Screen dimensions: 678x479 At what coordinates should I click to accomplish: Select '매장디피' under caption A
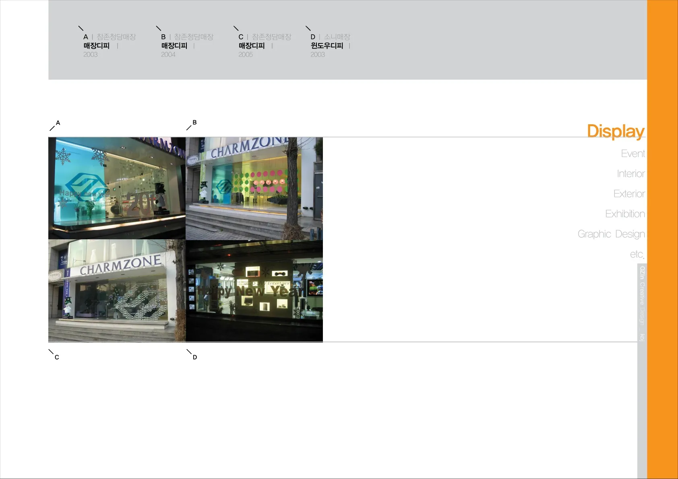(97, 46)
